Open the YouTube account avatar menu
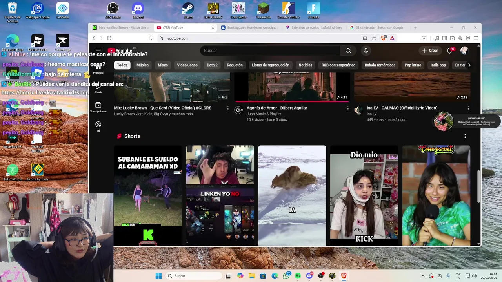502x282 pixels. point(464,51)
